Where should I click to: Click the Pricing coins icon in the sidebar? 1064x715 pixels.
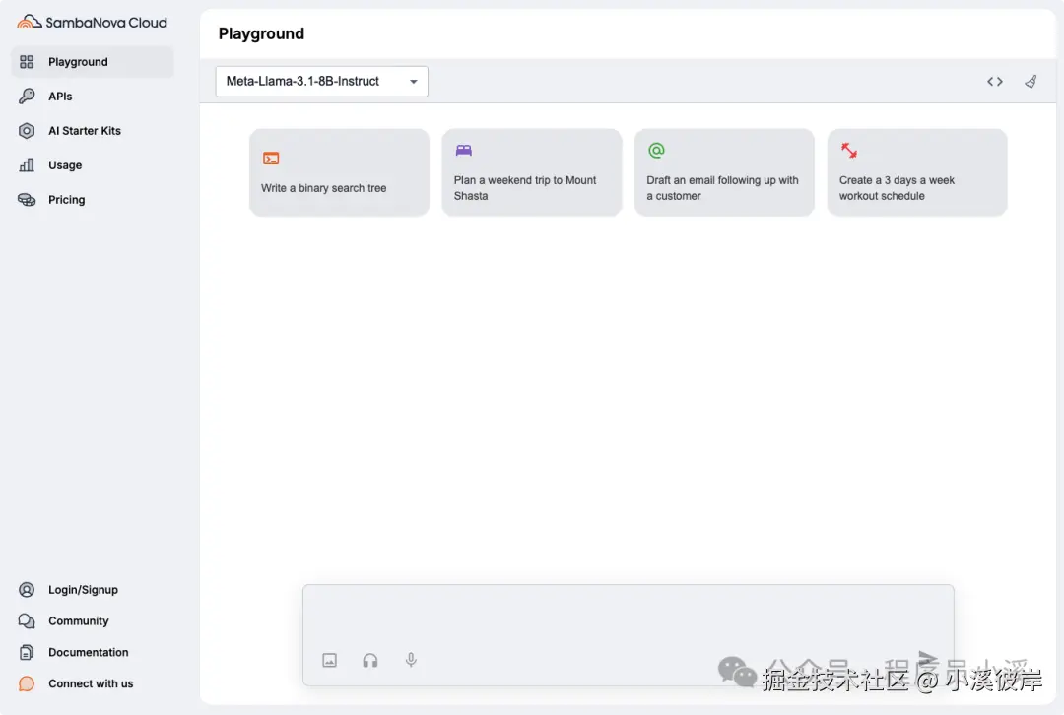tap(28, 199)
